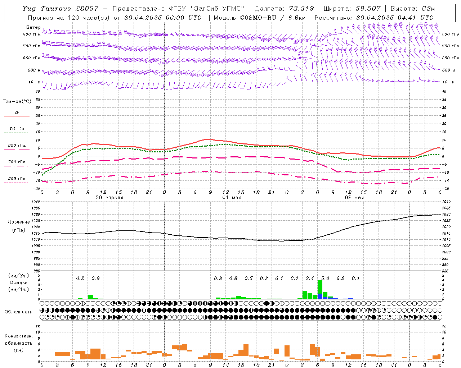
Task: Click the 'Широта: 59.507' value
Action: (352, 9)
